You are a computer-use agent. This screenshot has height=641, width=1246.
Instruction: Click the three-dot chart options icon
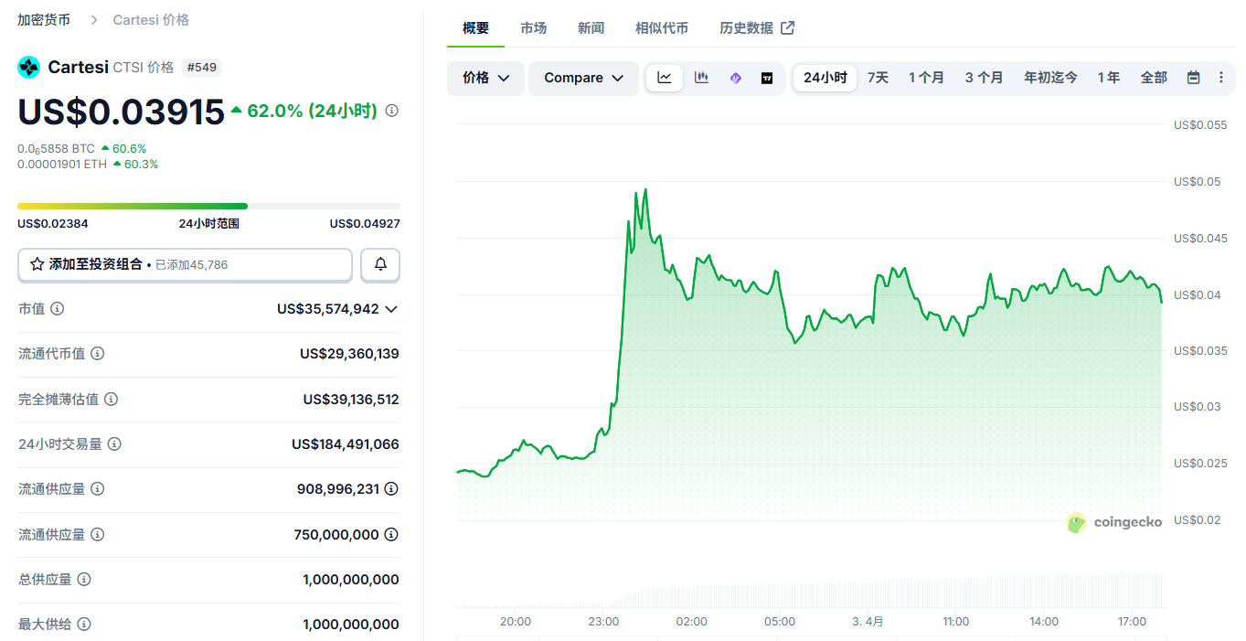(x=1221, y=78)
